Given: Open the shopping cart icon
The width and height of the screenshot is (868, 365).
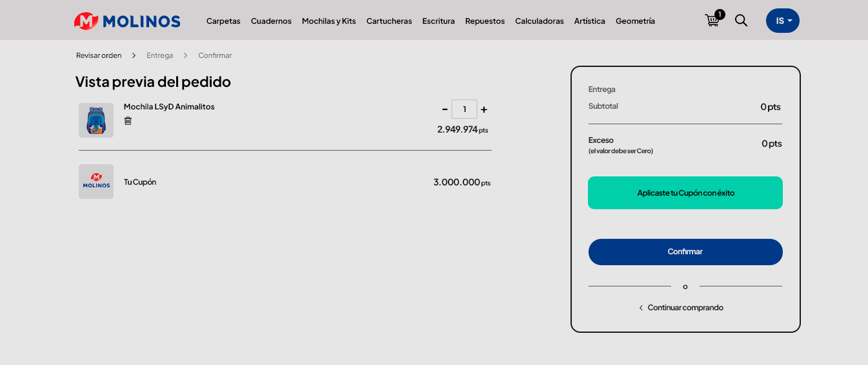Looking at the screenshot, I should tap(712, 20).
